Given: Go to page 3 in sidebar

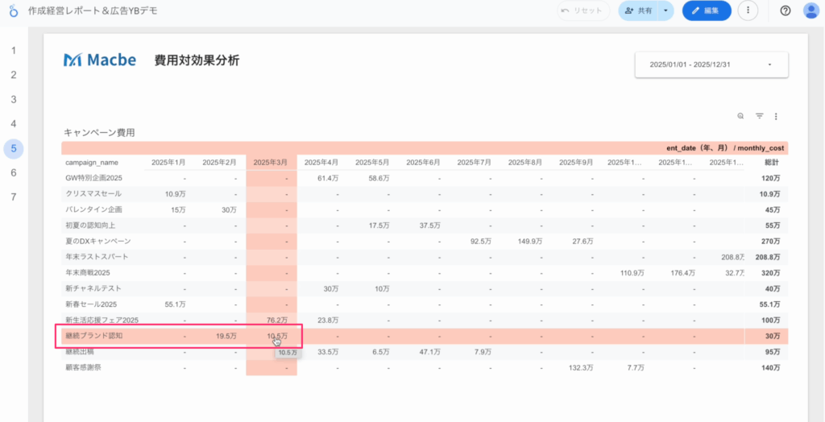Looking at the screenshot, I should click(13, 99).
